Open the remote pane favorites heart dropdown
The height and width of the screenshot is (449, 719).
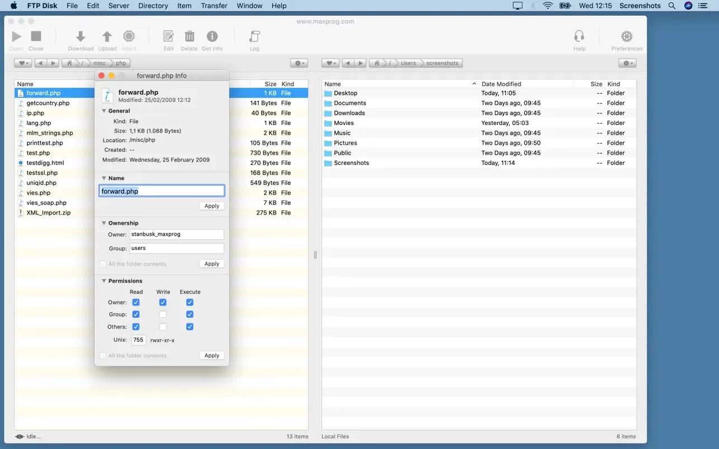tap(23, 63)
